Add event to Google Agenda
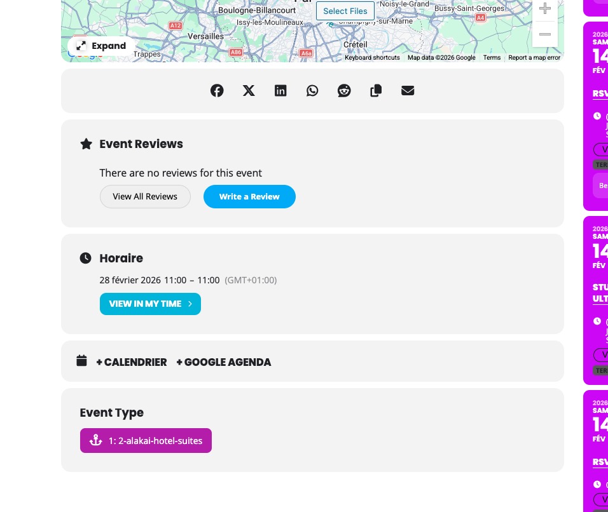This screenshot has height=512, width=608. tap(224, 362)
